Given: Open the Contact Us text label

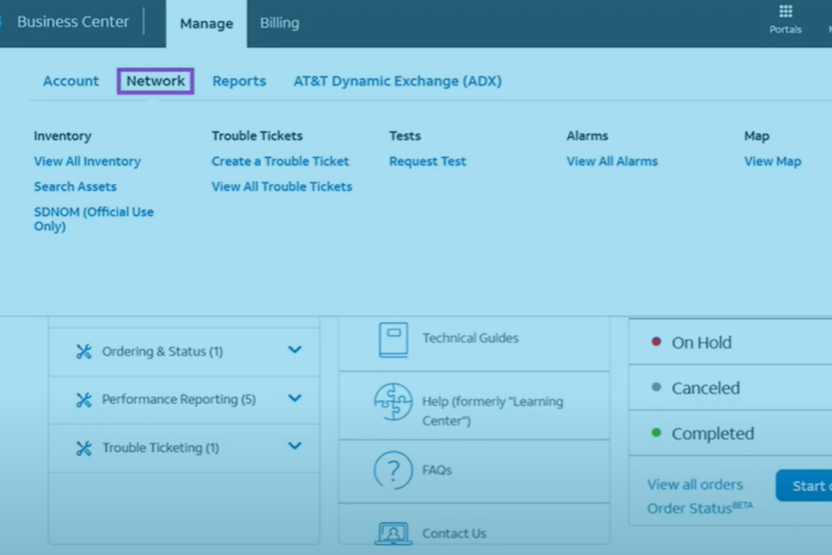Looking at the screenshot, I should tap(454, 533).
